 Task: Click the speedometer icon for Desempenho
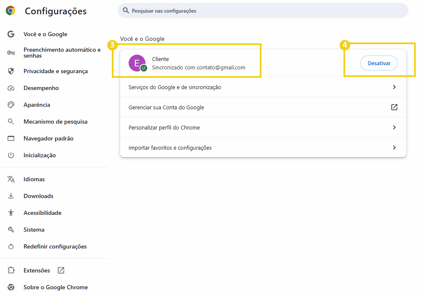pos(11,88)
